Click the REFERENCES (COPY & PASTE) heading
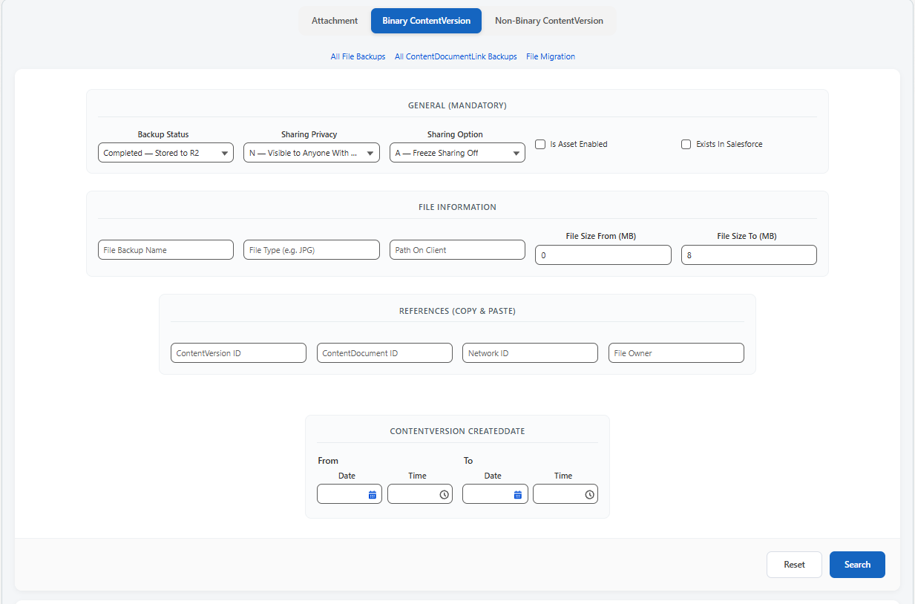The width and height of the screenshot is (915, 604). pos(457,311)
